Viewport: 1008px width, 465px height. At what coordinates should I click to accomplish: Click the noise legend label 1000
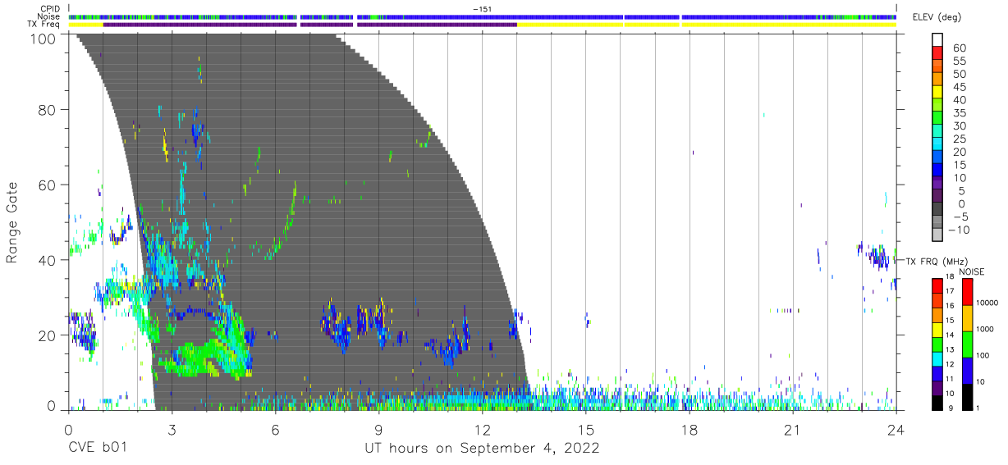click(987, 330)
